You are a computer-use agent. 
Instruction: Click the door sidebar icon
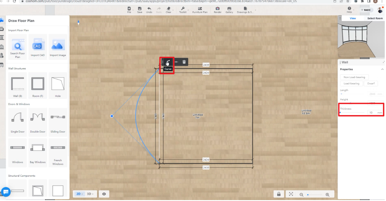(x=2, y=38)
